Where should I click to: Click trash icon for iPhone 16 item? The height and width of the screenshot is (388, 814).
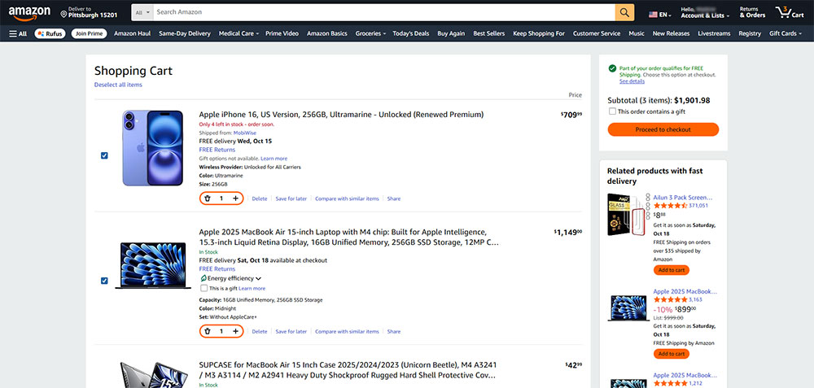click(208, 198)
